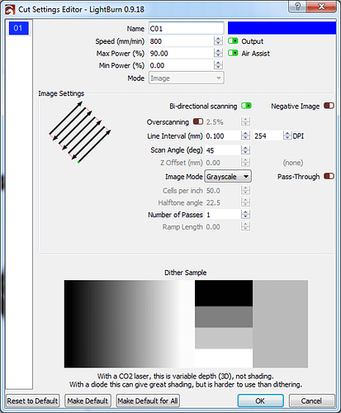Image resolution: width=341 pixels, height=413 pixels.
Task: Increase the Speed value with up arrow
Action: pos(218,39)
